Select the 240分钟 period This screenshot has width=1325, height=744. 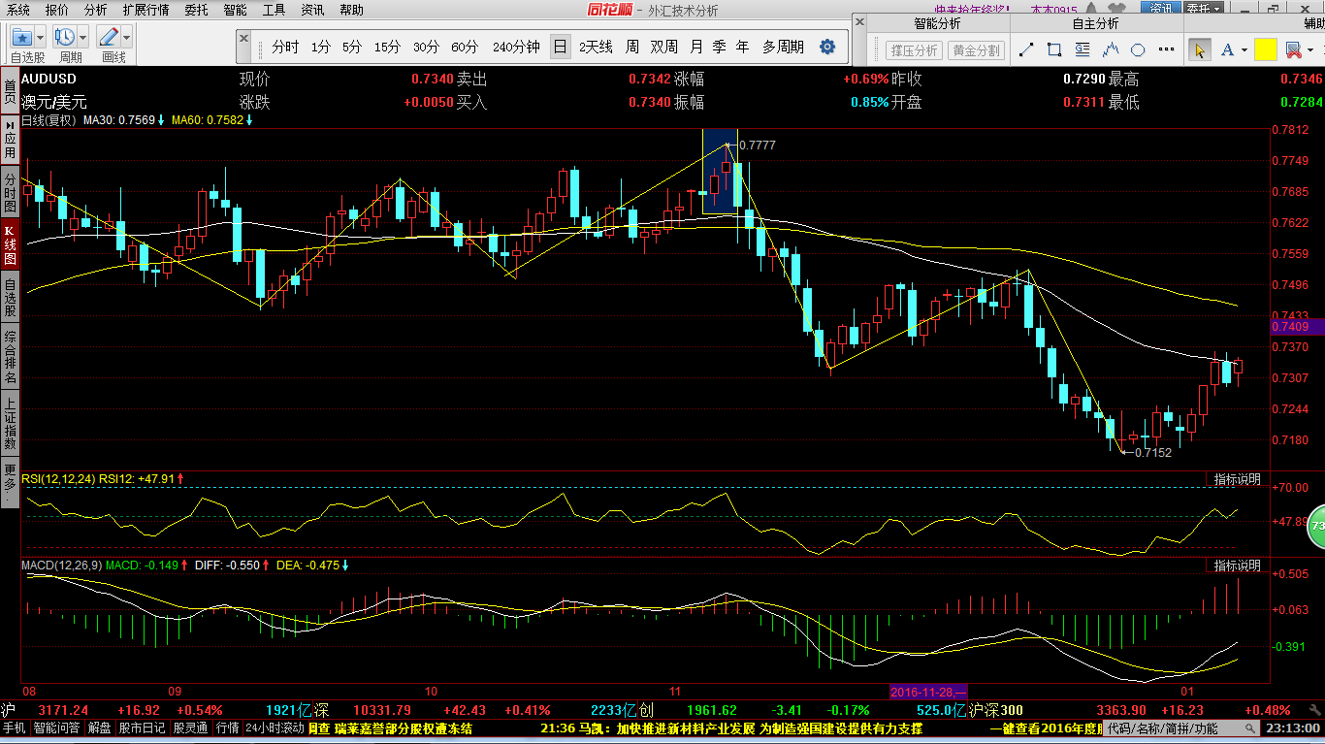pyautogui.click(x=516, y=47)
